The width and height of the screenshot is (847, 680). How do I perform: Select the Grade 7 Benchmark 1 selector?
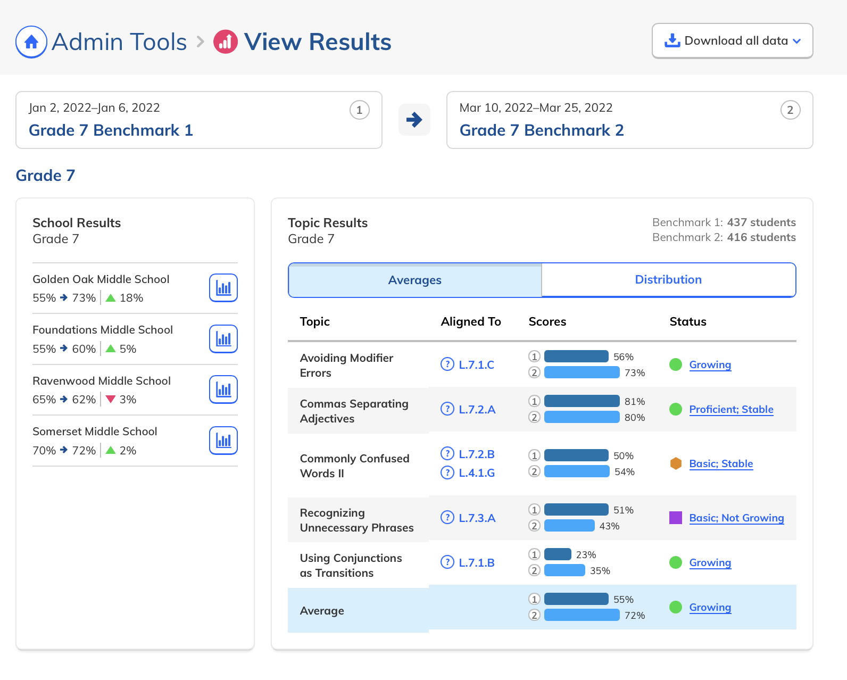pos(199,120)
